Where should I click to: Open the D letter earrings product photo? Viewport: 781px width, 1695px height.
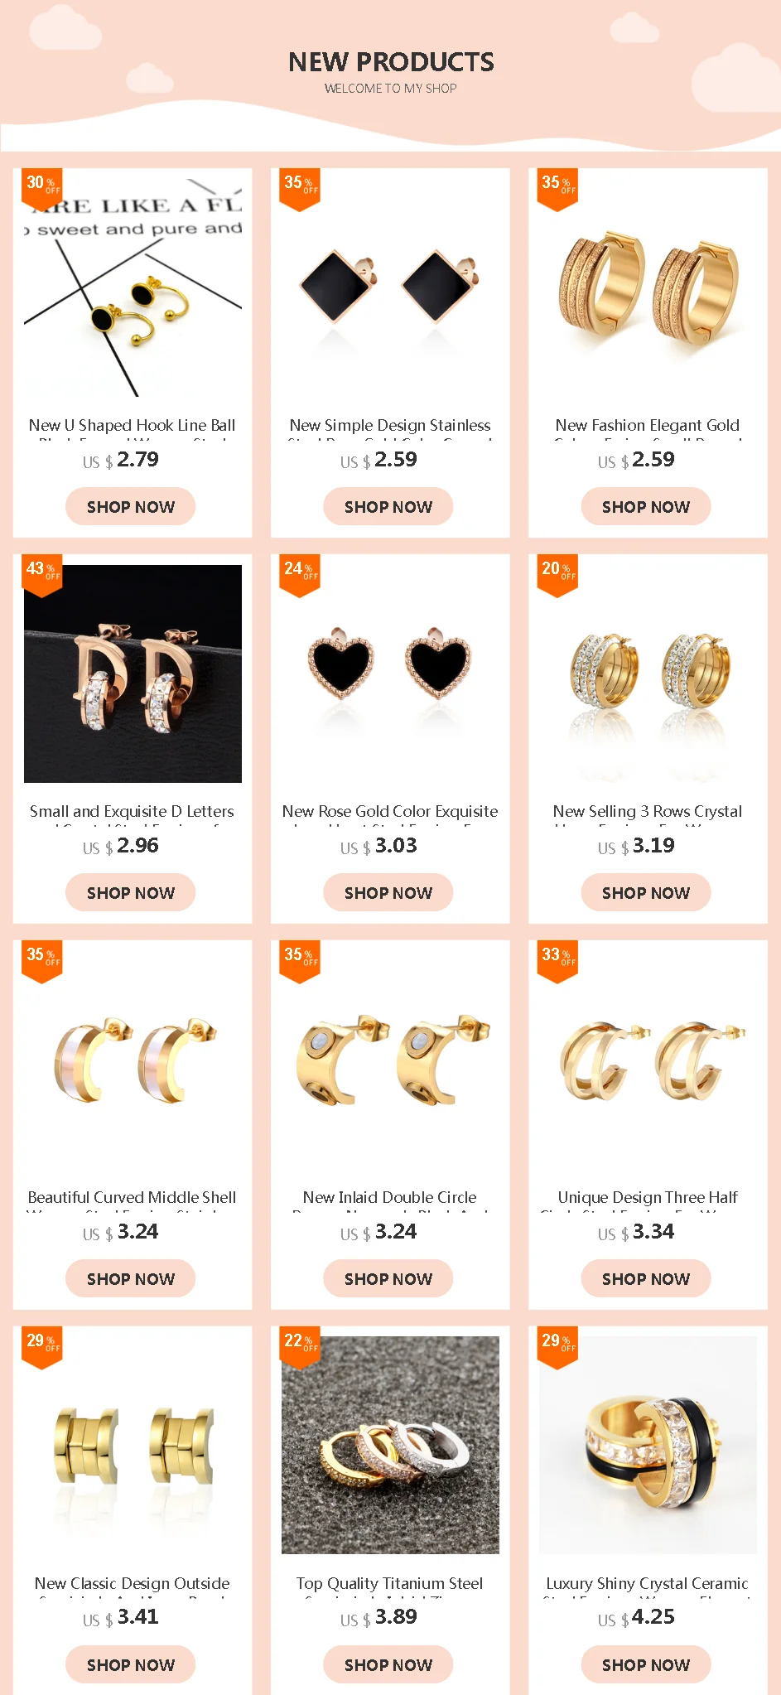click(133, 674)
